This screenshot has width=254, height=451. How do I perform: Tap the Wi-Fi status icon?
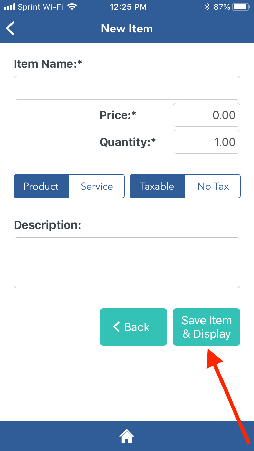tap(72, 7)
